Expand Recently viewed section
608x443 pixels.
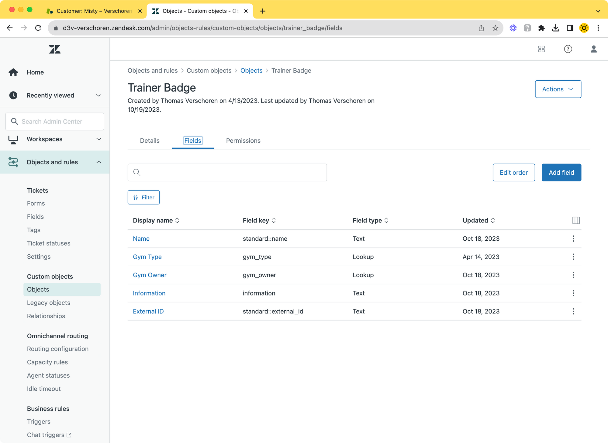[99, 95]
